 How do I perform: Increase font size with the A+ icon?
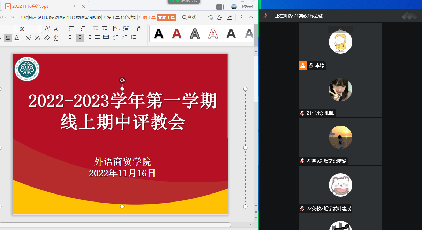point(47,29)
